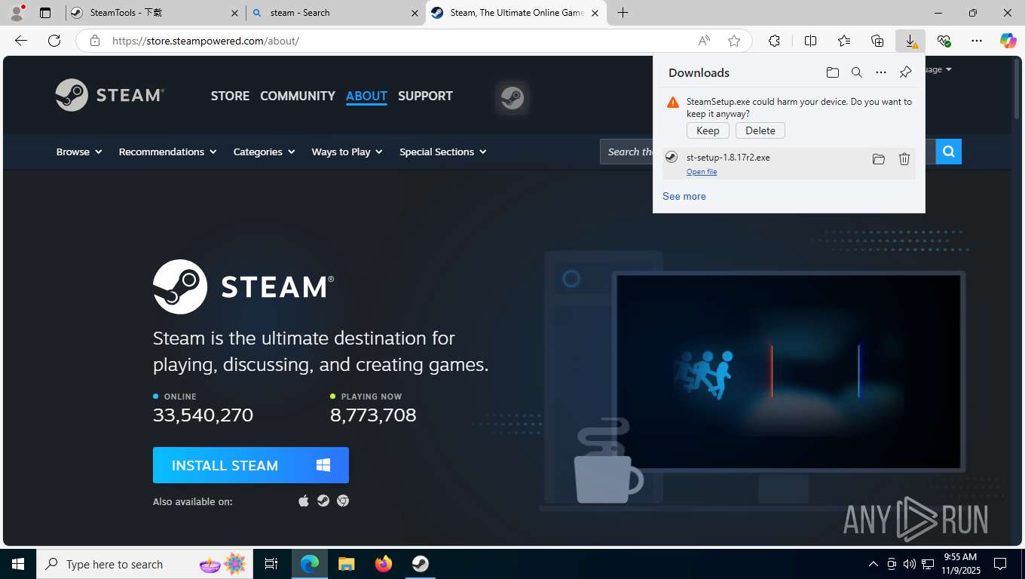Expand the Browse dropdown

point(79,152)
